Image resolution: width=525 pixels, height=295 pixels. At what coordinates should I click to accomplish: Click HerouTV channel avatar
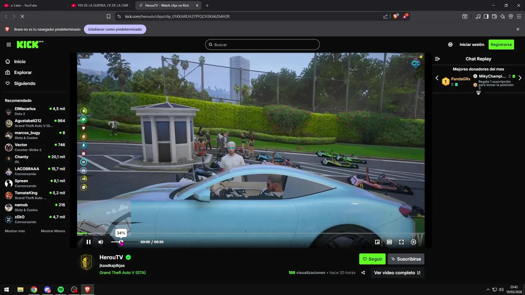point(86,262)
